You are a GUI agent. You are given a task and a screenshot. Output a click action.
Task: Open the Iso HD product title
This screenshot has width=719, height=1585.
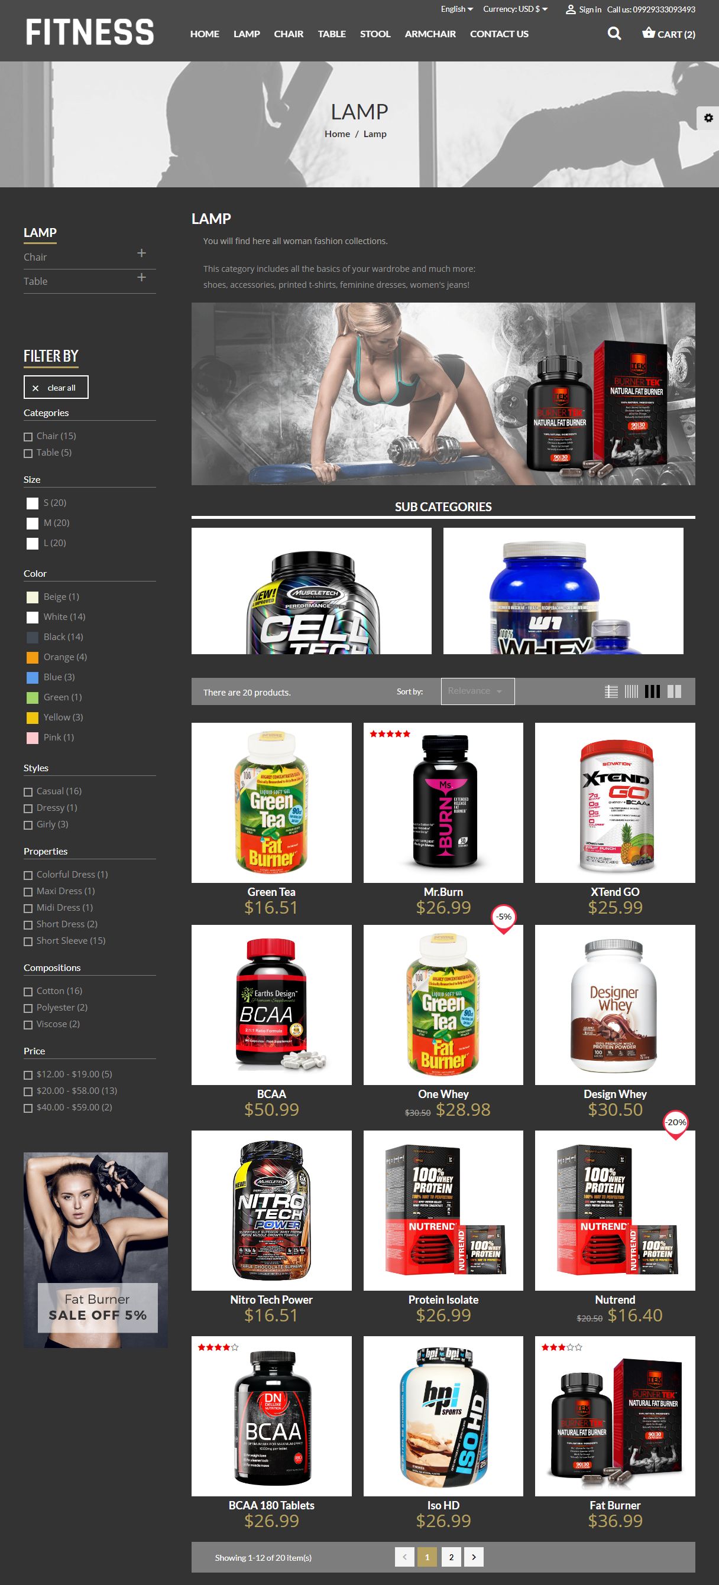443,1506
